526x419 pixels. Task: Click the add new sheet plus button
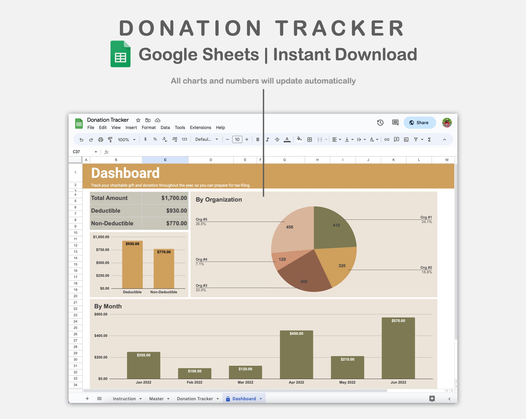pos(87,399)
